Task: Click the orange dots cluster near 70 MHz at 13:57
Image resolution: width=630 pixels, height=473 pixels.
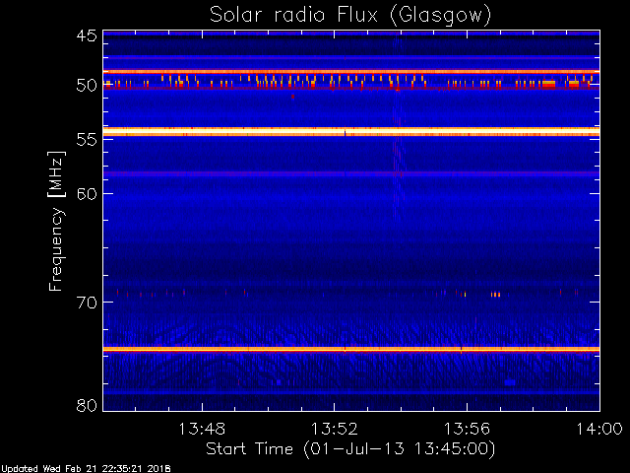Action: click(495, 295)
